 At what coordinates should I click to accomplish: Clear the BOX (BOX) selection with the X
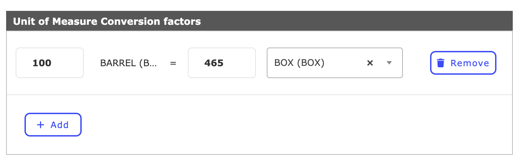point(370,63)
